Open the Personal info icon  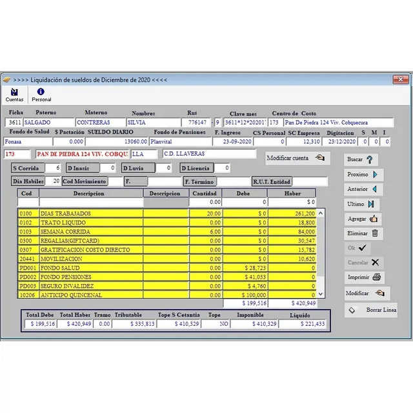pos(41,95)
